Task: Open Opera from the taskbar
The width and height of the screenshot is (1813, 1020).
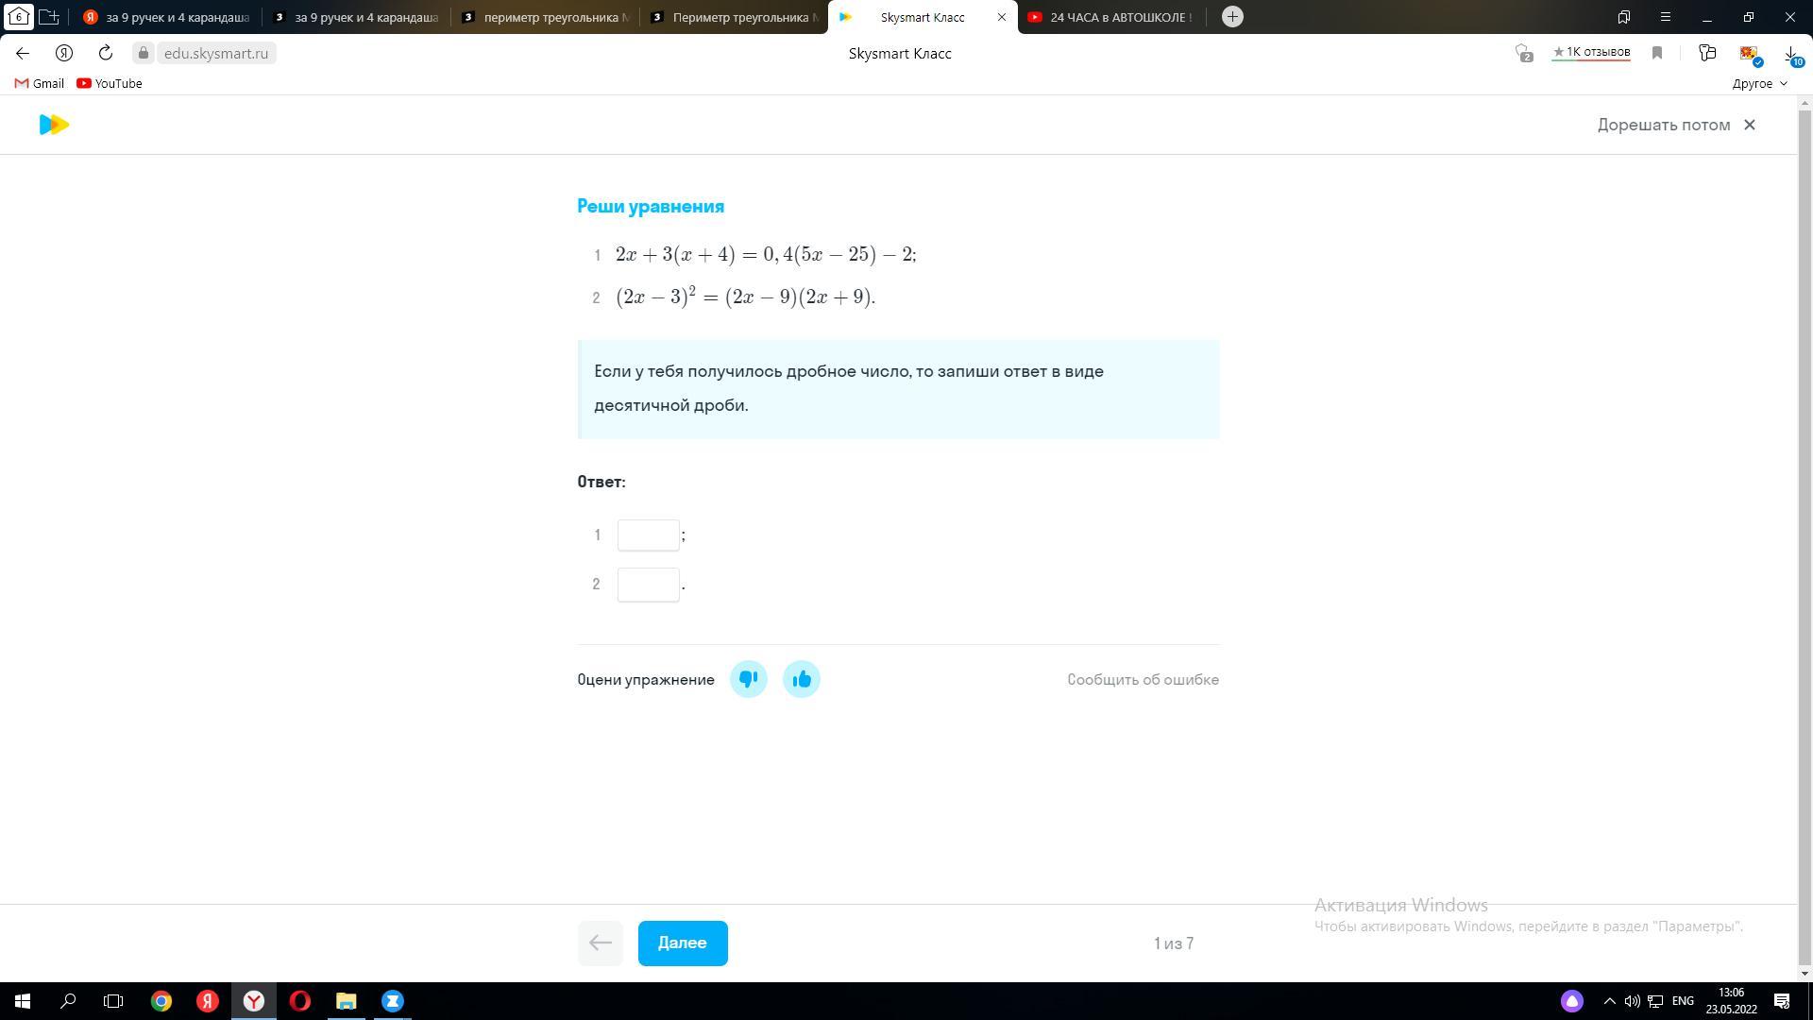Action: pyautogui.click(x=299, y=1001)
